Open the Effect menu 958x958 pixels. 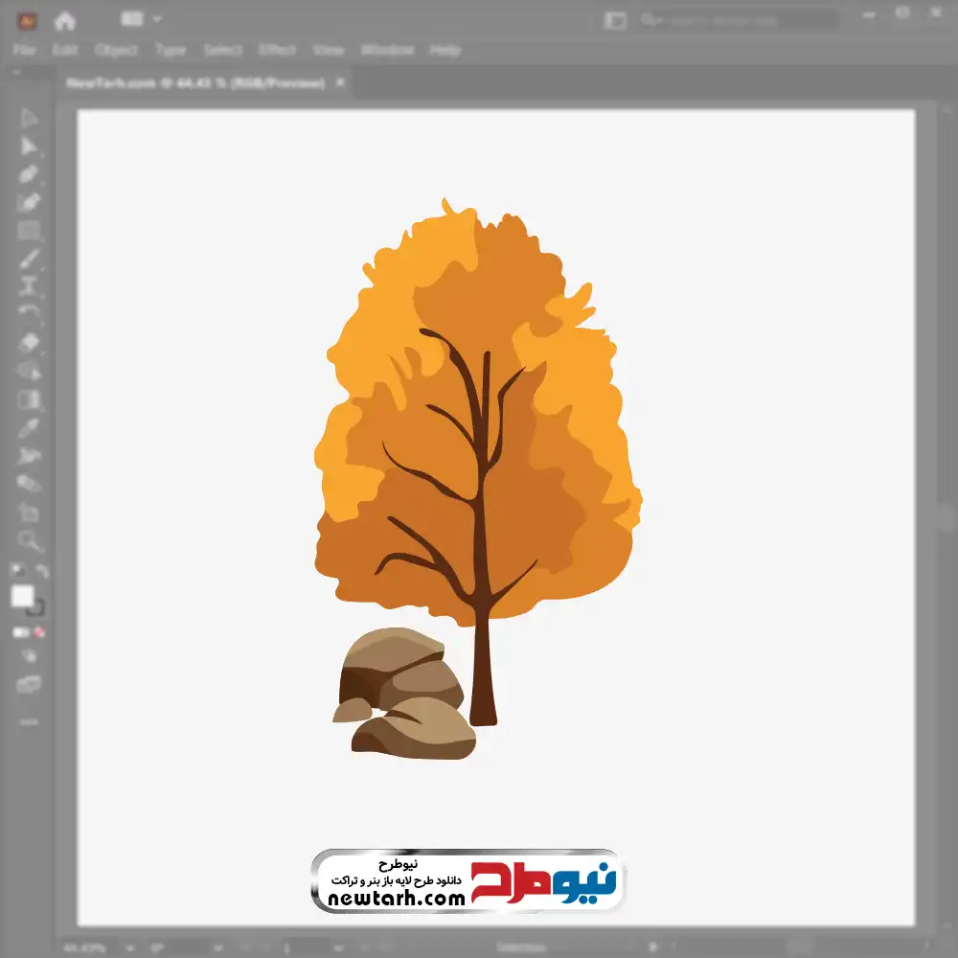point(277,50)
